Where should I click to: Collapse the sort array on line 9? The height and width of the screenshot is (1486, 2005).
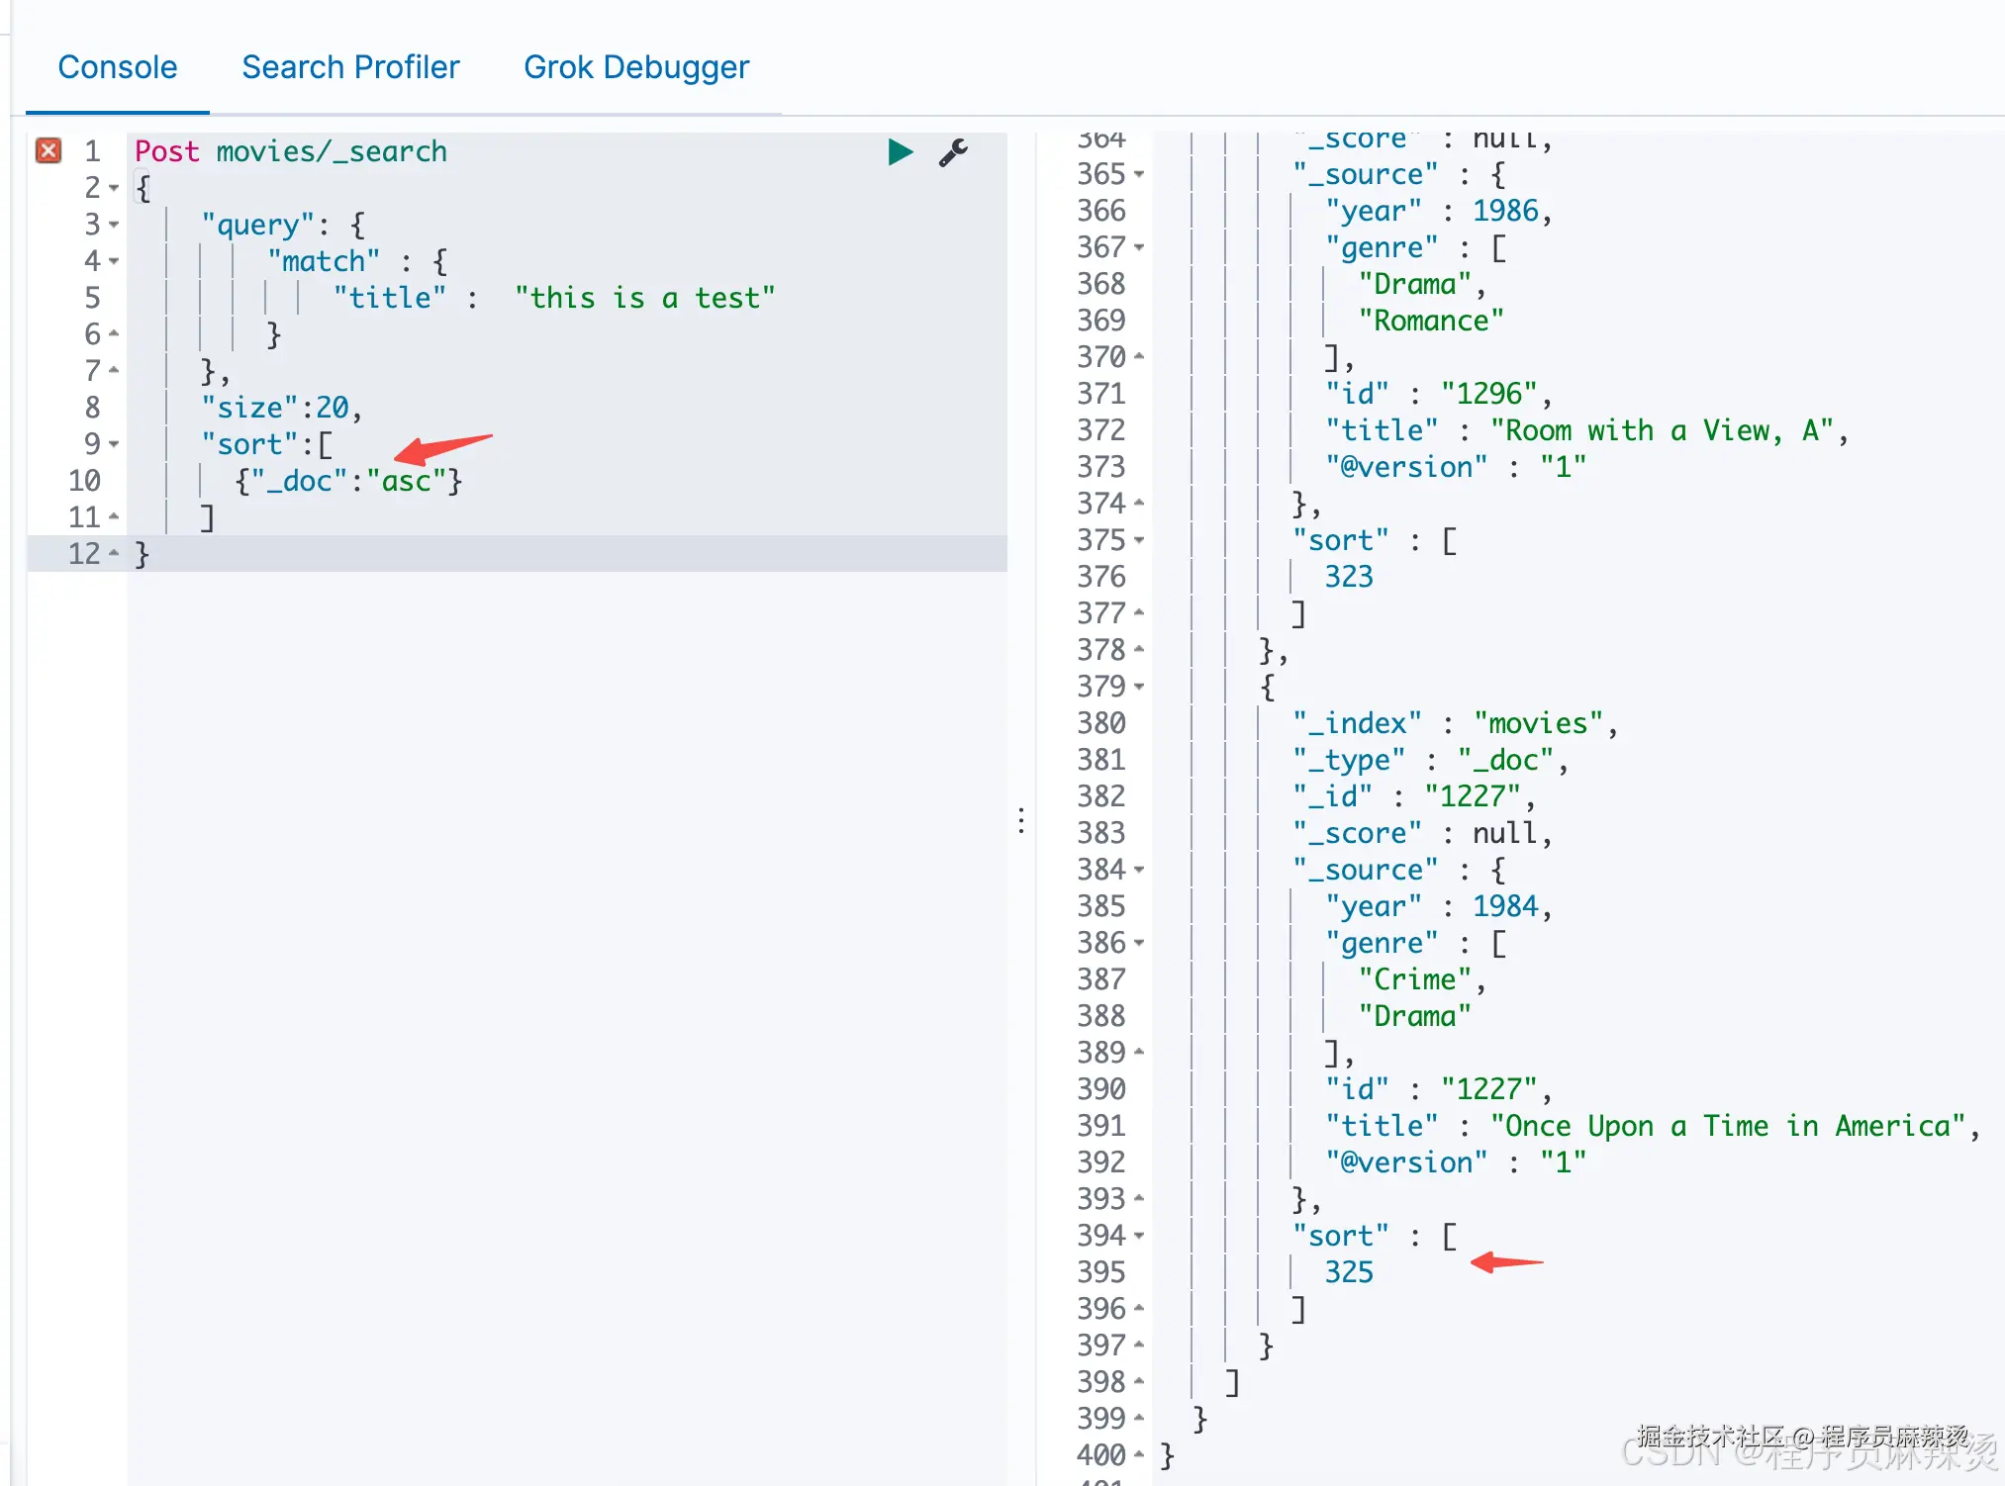pyautogui.click(x=114, y=444)
